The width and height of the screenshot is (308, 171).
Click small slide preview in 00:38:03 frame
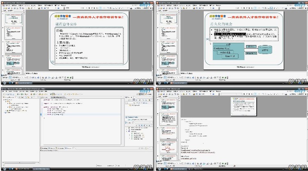(x=244, y=106)
